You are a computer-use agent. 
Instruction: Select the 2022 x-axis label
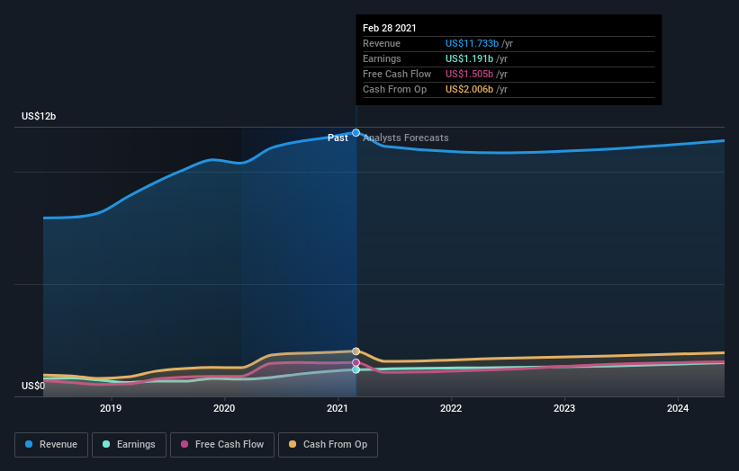click(x=451, y=408)
